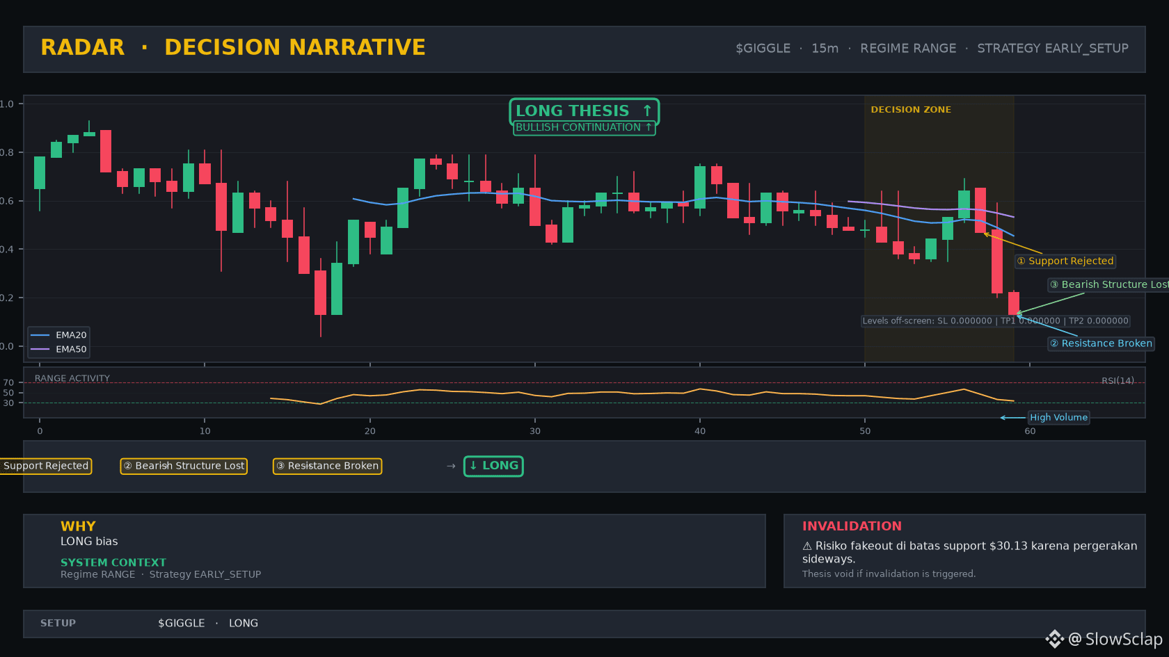The height and width of the screenshot is (657, 1169).
Task: Click the RADAR · DECISION NARRATIVE title
Action: (x=233, y=47)
